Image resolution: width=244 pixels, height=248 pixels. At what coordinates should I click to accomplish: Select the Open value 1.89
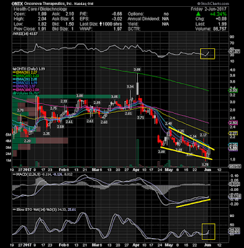pyautogui.click(x=42, y=14)
